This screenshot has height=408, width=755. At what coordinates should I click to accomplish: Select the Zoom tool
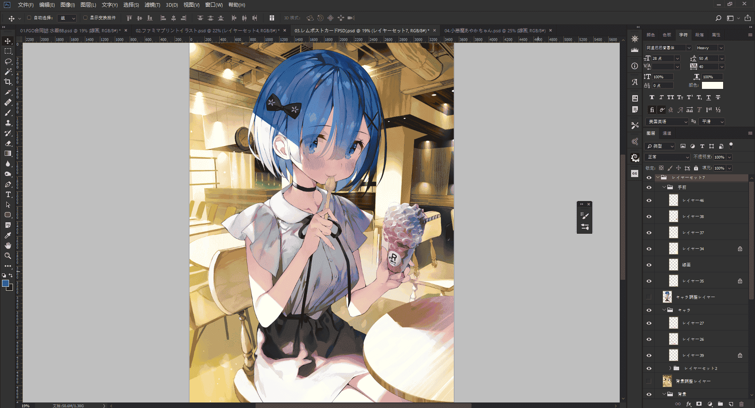(x=8, y=256)
